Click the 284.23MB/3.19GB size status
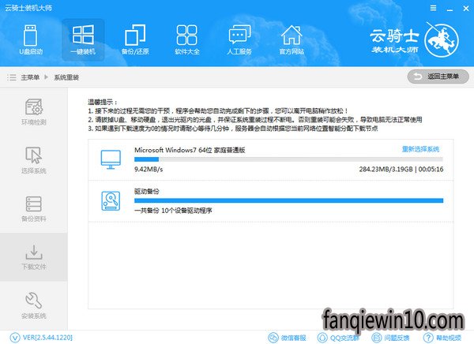 [386, 169]
